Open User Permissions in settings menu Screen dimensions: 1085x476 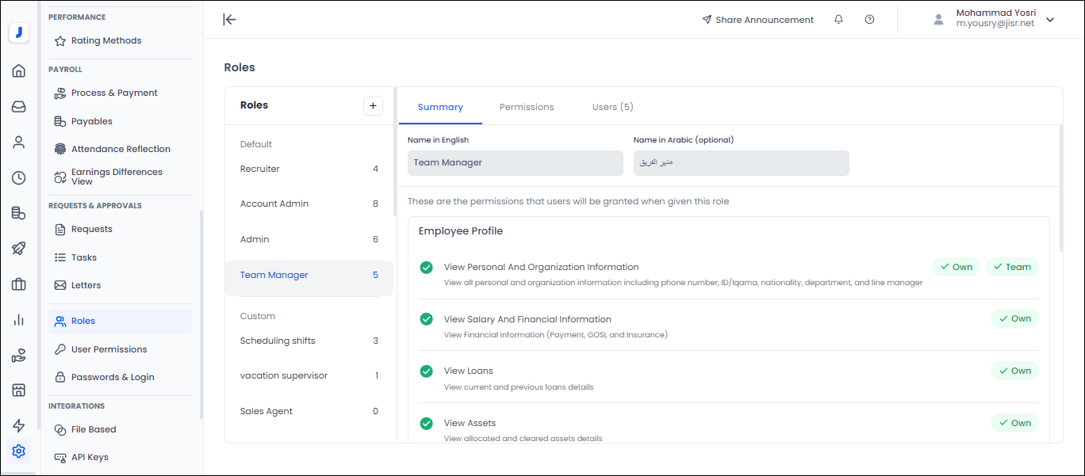point(109,349)
